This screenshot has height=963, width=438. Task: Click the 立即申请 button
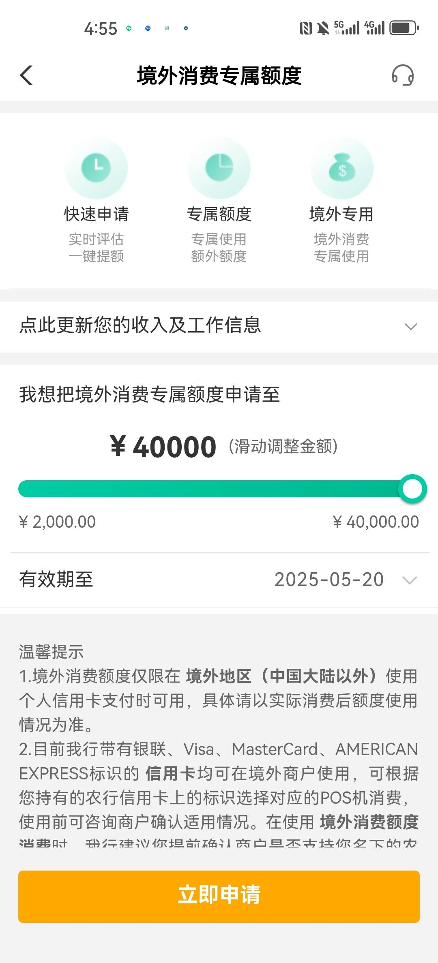tap(219, 897)
